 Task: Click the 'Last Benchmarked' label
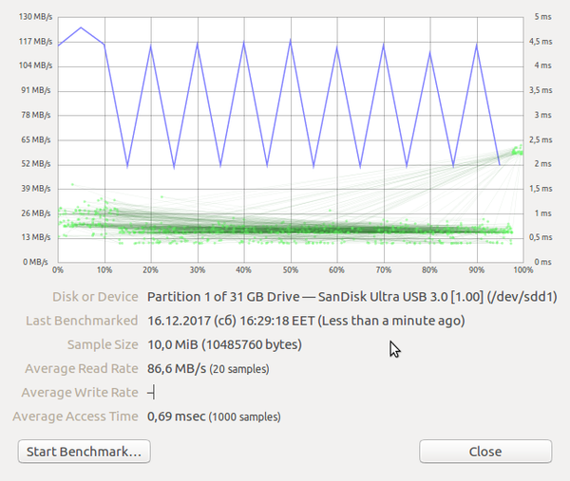pyautogui.click(x=82, y=321)
